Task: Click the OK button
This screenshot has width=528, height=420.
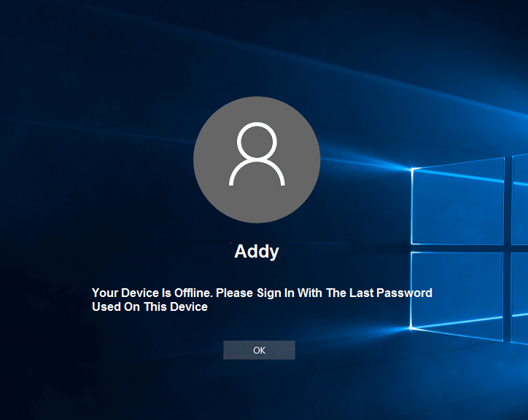Action: [x=259, y=350]
